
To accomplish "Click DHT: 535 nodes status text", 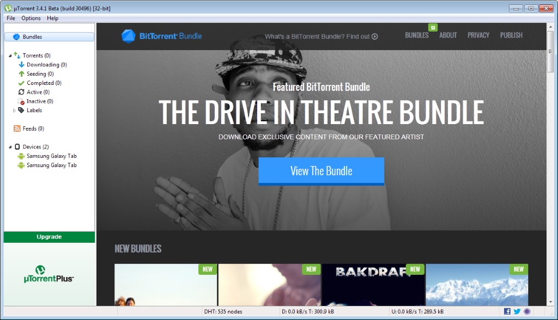I will pyautogui.click(x=223, y=311).
